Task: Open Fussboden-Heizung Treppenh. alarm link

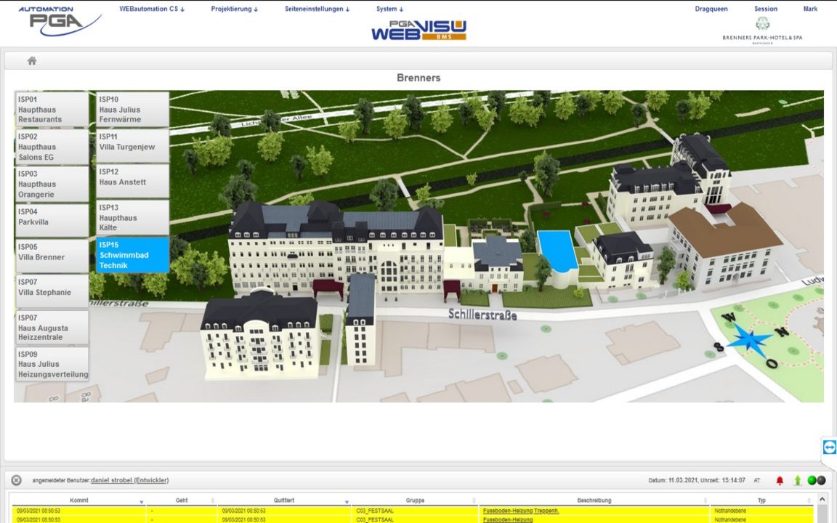Action: (521, 511)
